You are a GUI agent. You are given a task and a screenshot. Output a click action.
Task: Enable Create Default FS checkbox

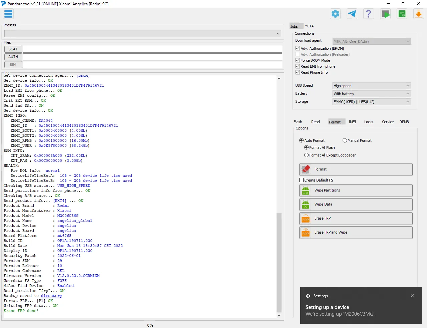(x=302, y=180)
